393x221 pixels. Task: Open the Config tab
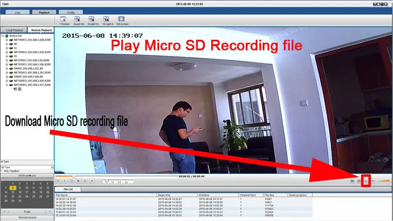click(71, 12)
